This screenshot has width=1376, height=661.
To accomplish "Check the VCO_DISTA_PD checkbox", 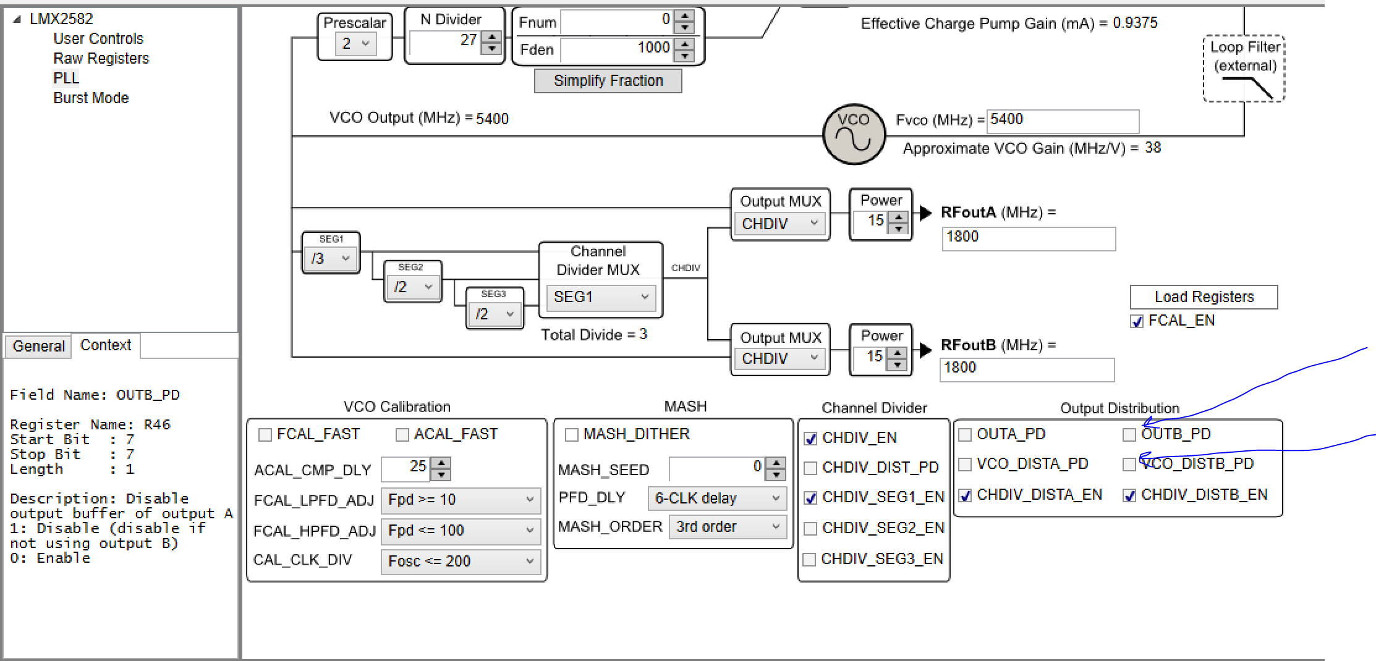I will (x=965, y=465).
